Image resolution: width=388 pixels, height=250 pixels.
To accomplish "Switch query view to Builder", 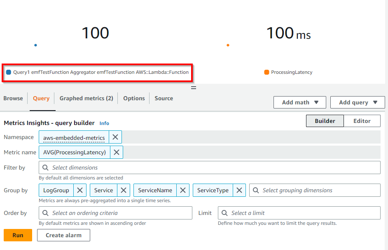I will [x=325, y=121].
